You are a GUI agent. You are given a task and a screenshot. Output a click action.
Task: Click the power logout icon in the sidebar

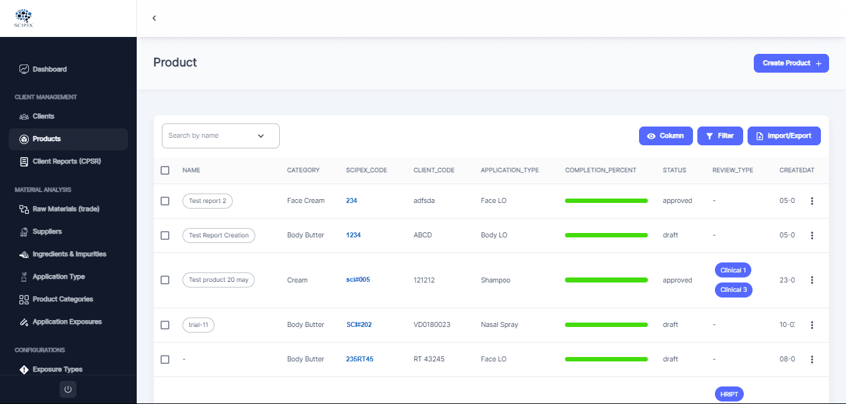click(68, 390)
